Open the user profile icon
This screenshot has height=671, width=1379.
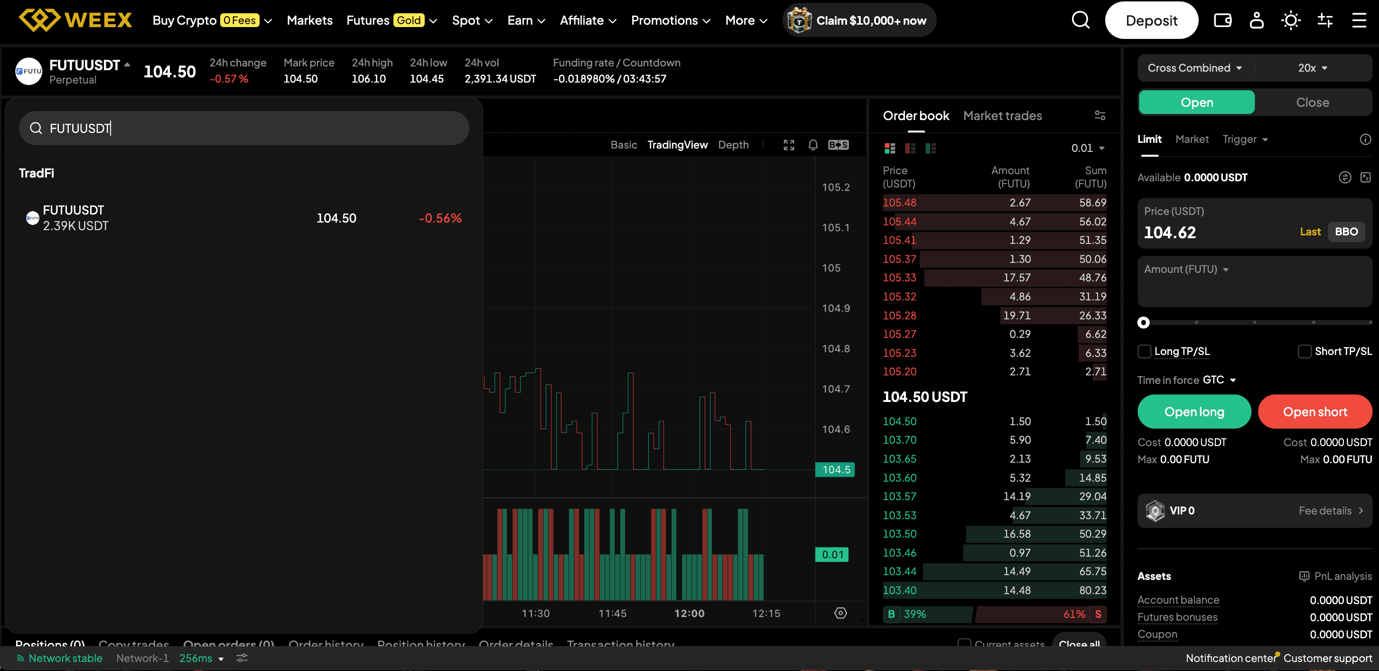click(1257, 20)
